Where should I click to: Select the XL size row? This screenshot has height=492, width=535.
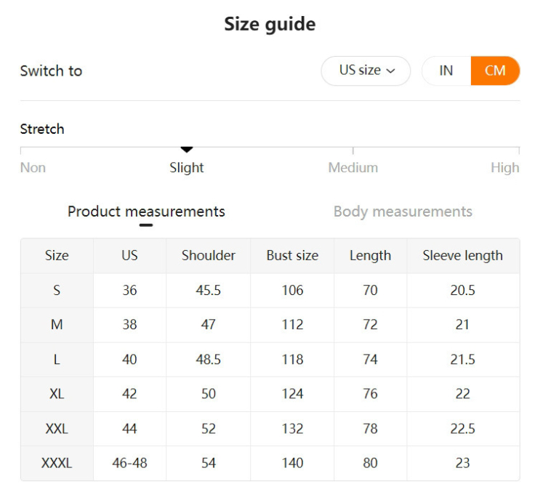coord(57,394)
